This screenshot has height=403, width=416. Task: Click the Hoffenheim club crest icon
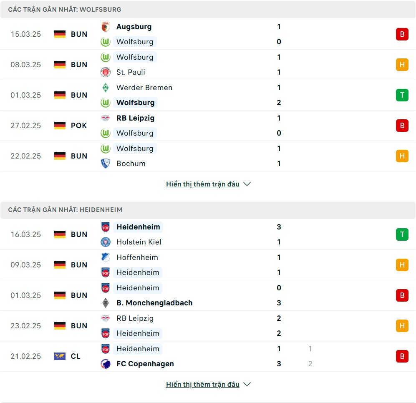105,257
